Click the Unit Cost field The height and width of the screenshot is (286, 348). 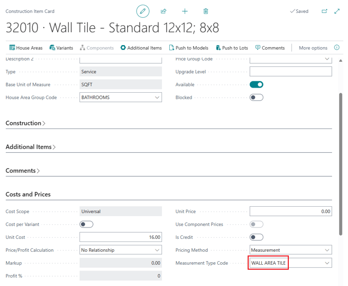pyautogui.click(x=121, y=237)
